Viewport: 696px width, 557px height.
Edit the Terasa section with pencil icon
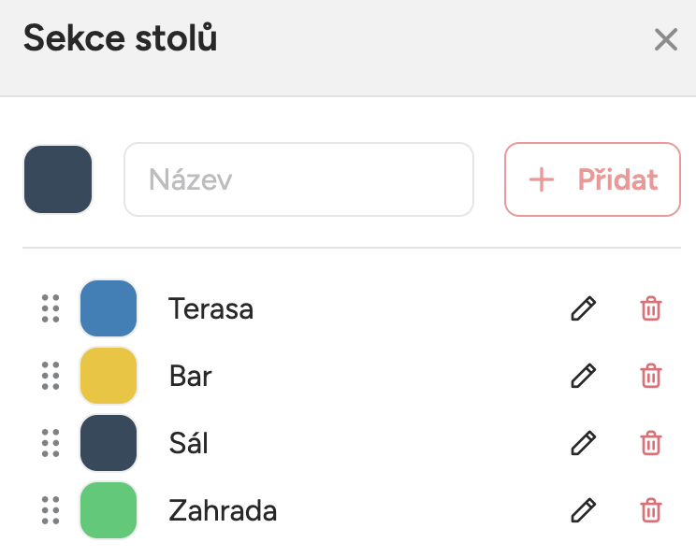[583, 308]
